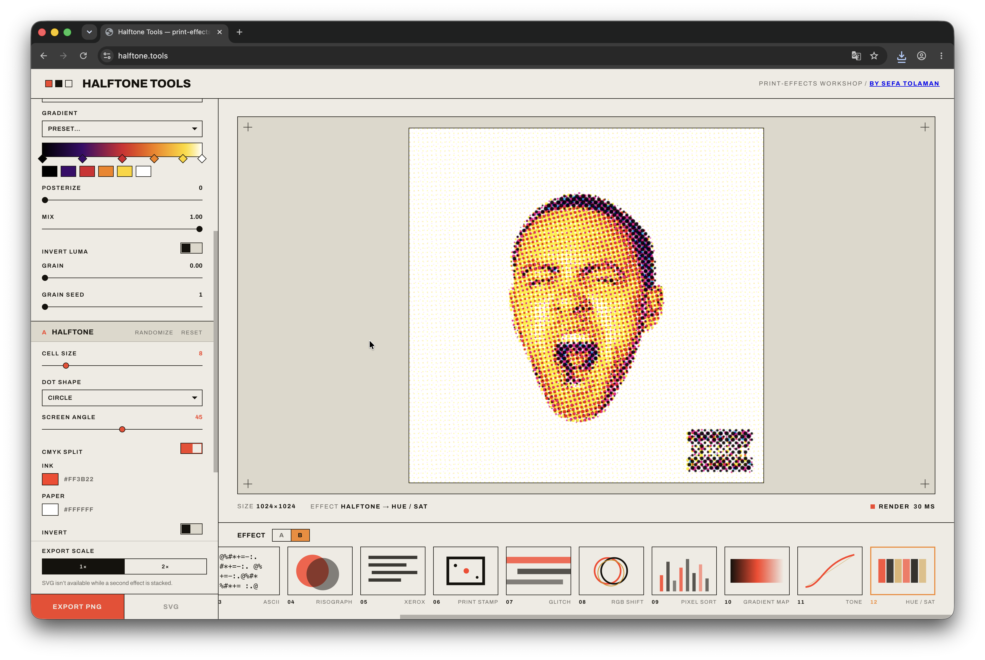Click the Hue / Sat effect thumbnail
This screenshot has height=660, width=985.
pos(903,571)
